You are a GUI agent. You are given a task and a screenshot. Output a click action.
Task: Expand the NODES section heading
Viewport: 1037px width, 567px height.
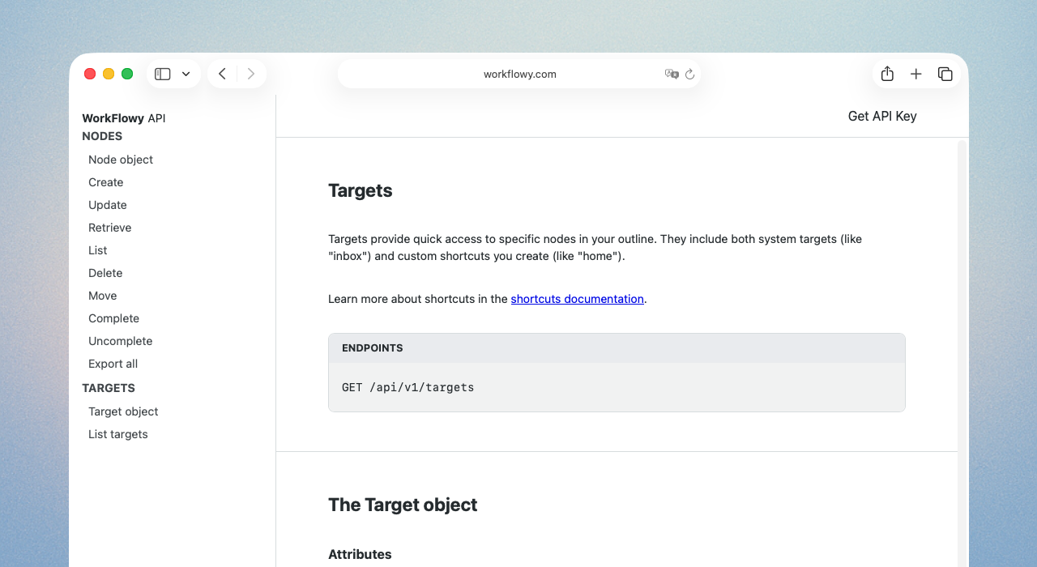pos(101,136)
